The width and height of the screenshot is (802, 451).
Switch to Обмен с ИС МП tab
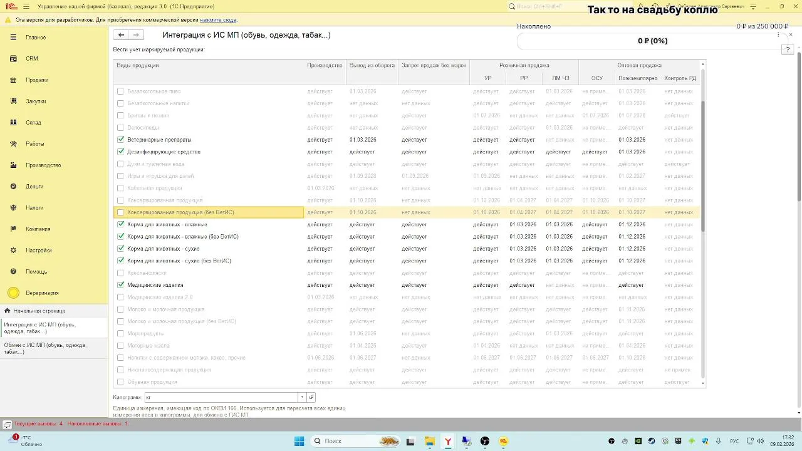tap(53, 349)
